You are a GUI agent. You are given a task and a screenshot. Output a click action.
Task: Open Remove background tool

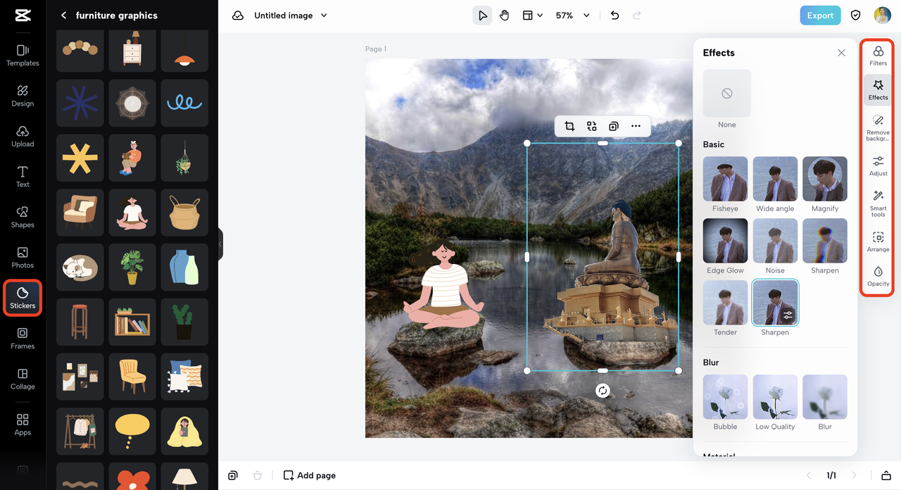[x=878, y=127]
